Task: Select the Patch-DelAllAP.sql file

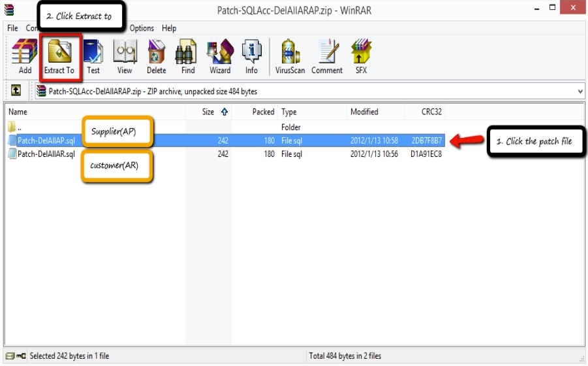Action: tap(46, 141)
